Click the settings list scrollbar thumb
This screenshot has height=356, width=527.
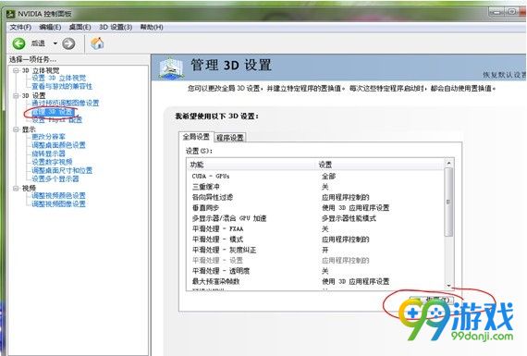tap(448, 202)
